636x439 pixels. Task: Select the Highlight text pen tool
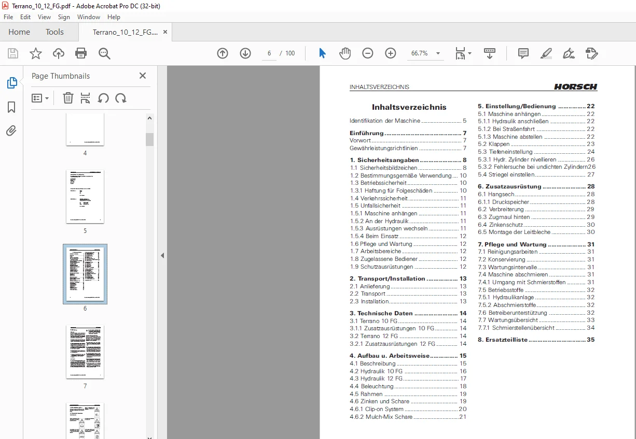click(546, 53)
